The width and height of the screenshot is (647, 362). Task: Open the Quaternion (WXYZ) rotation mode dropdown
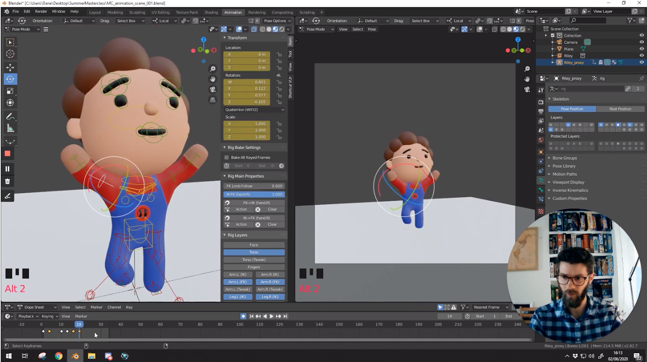tap(254, 110)
